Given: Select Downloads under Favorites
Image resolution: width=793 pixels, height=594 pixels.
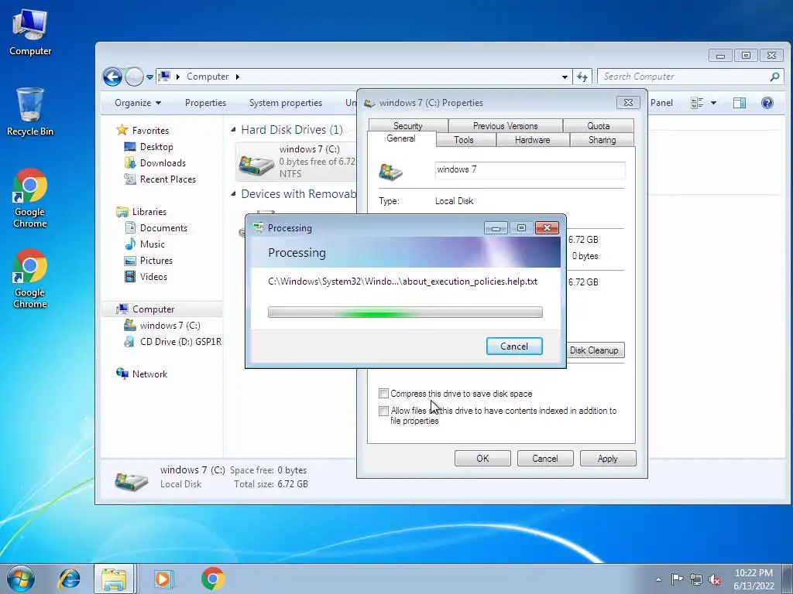Looking at the screenshot, I should point(155,162).
